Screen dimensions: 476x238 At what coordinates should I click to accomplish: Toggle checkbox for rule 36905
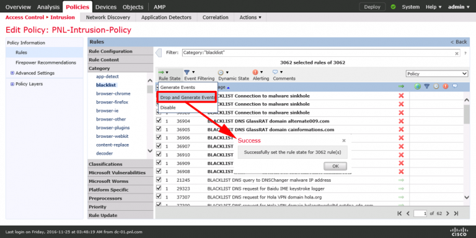pyautogui.click(x=159, y=129)
